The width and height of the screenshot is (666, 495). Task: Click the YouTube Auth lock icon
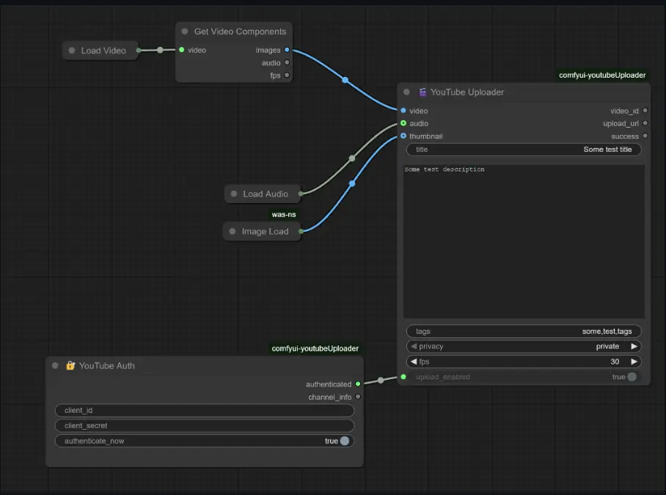click(x=71, y=365)
